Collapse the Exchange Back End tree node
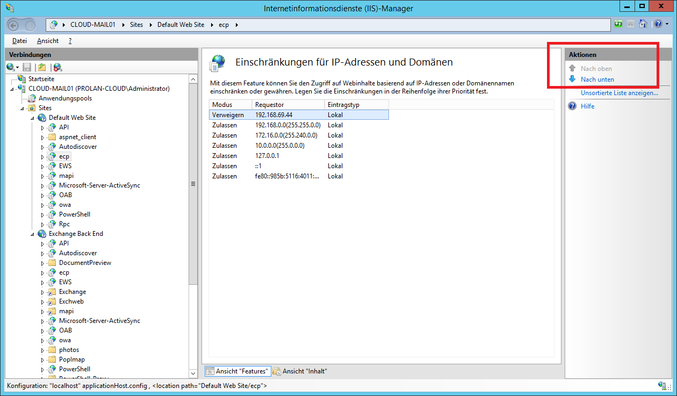The image size is (677, 396). coord(33,234)
